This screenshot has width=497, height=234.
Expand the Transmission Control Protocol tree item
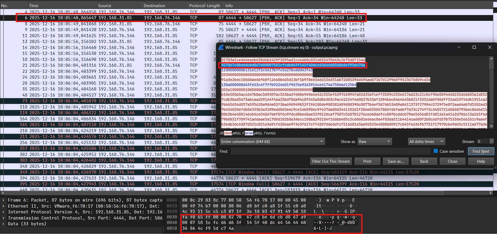pyautogui.click(x=3, y=218)
